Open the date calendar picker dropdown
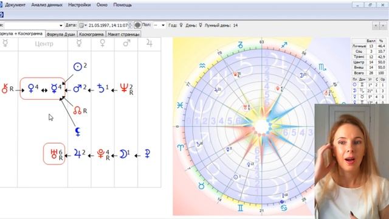The width and height of the screenshot is (389, 219). click(83, 26)
